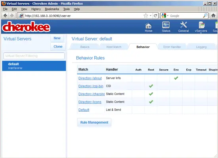
Task: Click the search magnifier in Google box
Action: pyautogui.click(x=205, y=16)
